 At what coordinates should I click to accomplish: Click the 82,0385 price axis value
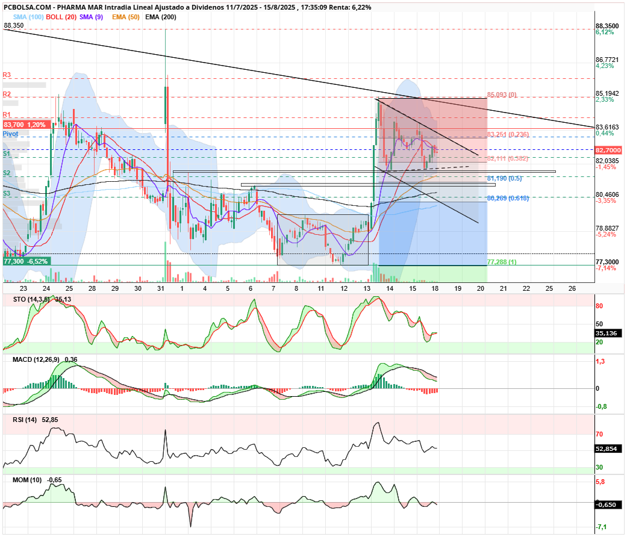[x=607, y=161]
